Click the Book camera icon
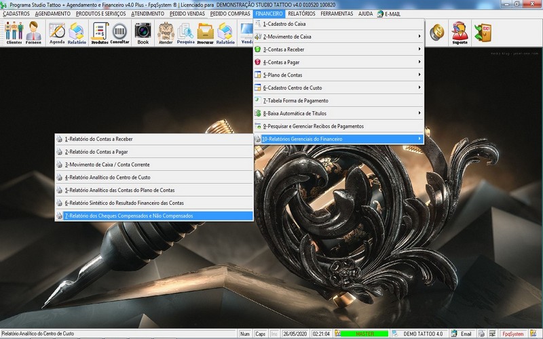This screenshot has height=339, width=543. pos(143,33)
